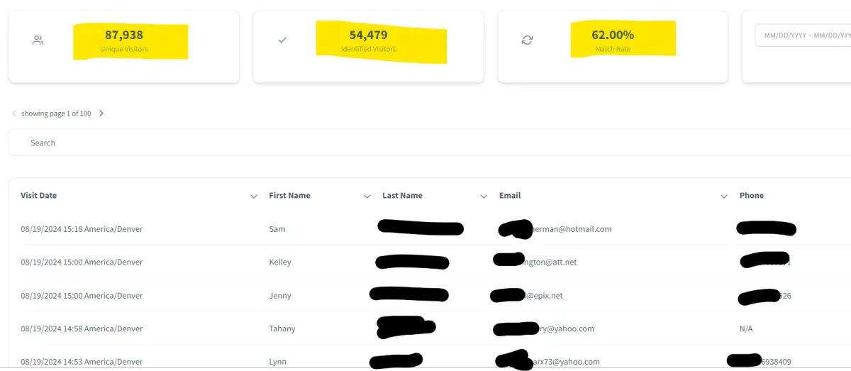Click the Visit Date column header
The image size is (851, 371).
coord(39,196)
